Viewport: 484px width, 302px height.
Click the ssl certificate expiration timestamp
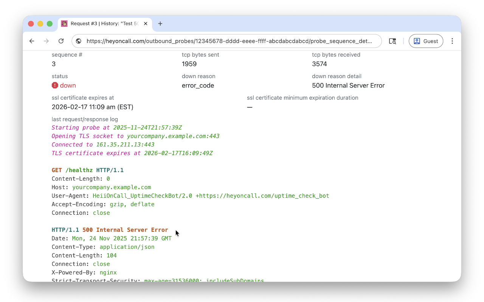tap(92, 107)
